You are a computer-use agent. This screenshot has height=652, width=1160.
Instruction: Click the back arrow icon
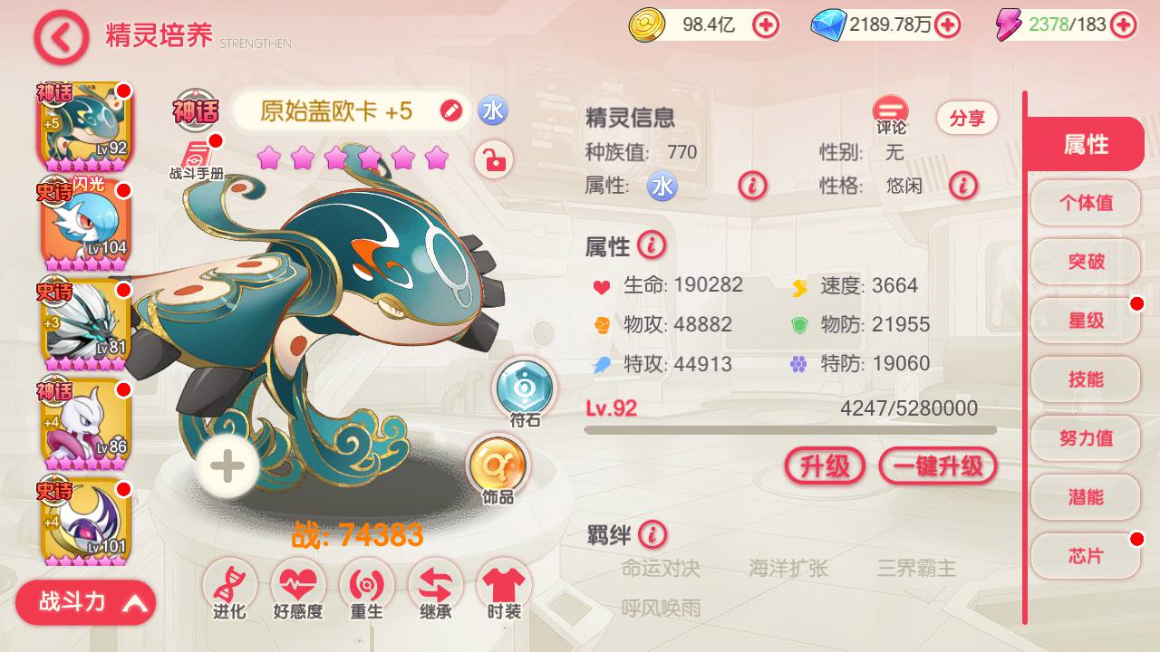[x=61, y=37]
